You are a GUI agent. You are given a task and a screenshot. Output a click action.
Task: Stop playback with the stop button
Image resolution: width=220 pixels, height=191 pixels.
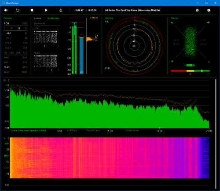coord(32,10)
